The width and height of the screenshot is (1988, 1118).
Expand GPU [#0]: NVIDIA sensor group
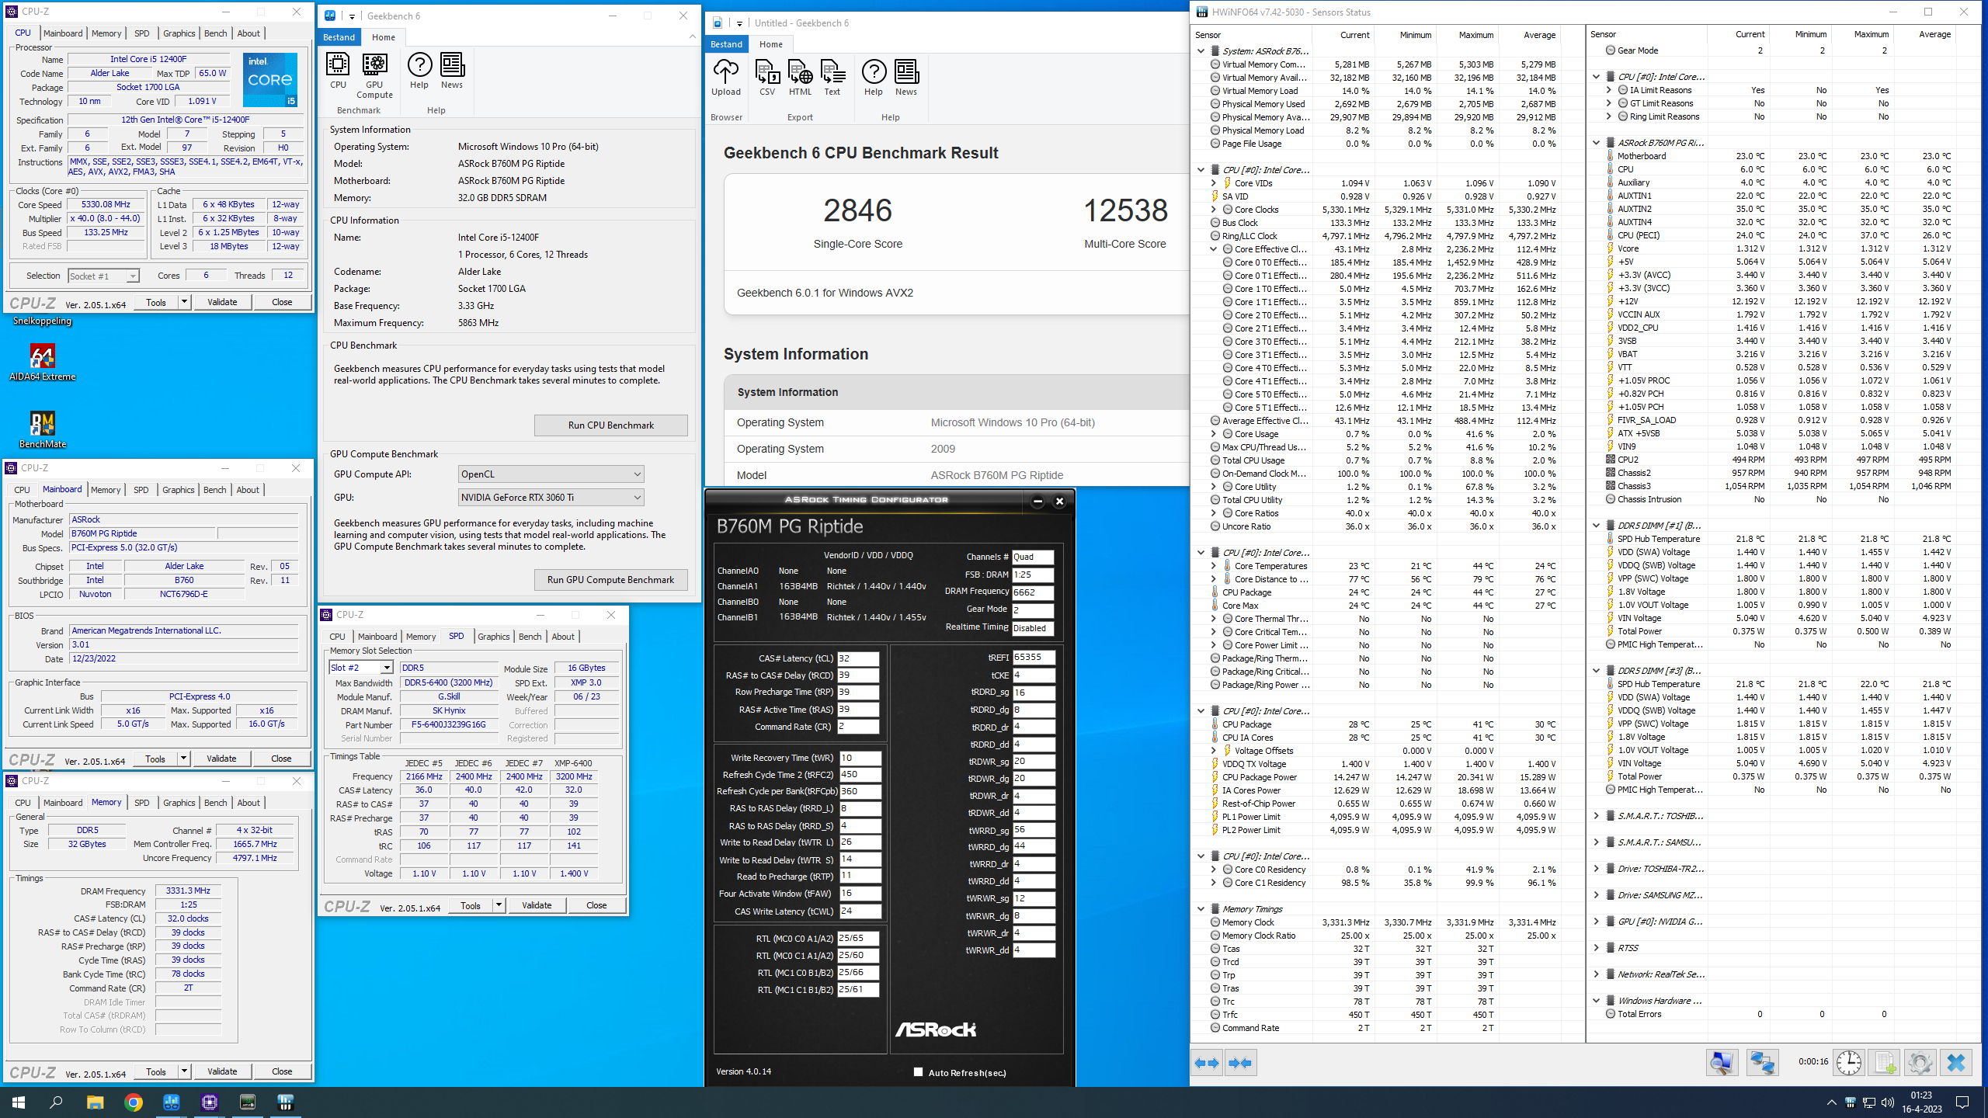1597,922
